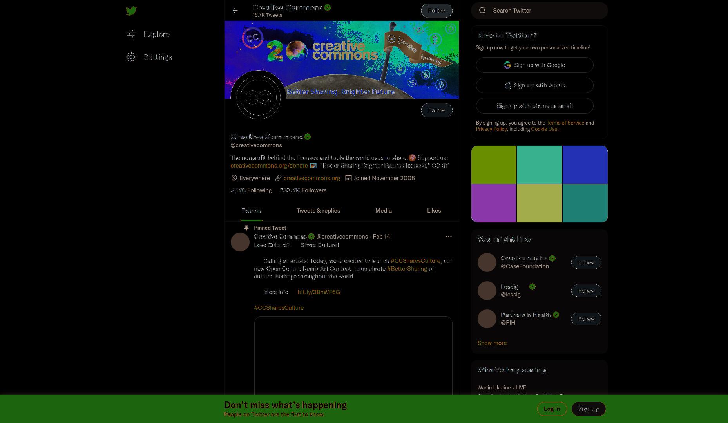Sign up with Google

tap(535, 65)
